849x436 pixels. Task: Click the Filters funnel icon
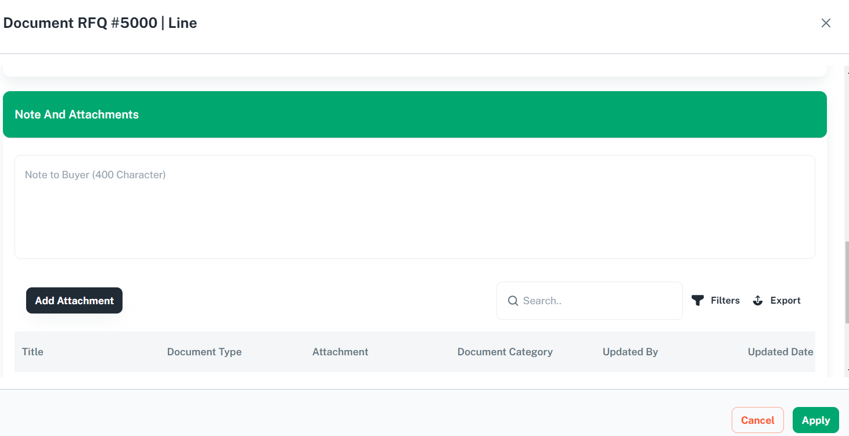point(697,301)
